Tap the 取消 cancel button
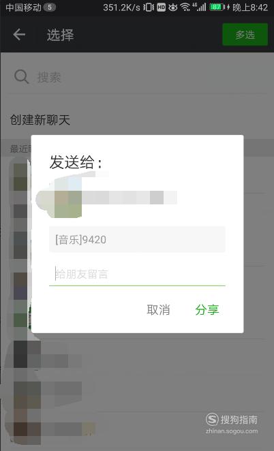The height and width of the screenshot is (451, 274). click(158, 310)
